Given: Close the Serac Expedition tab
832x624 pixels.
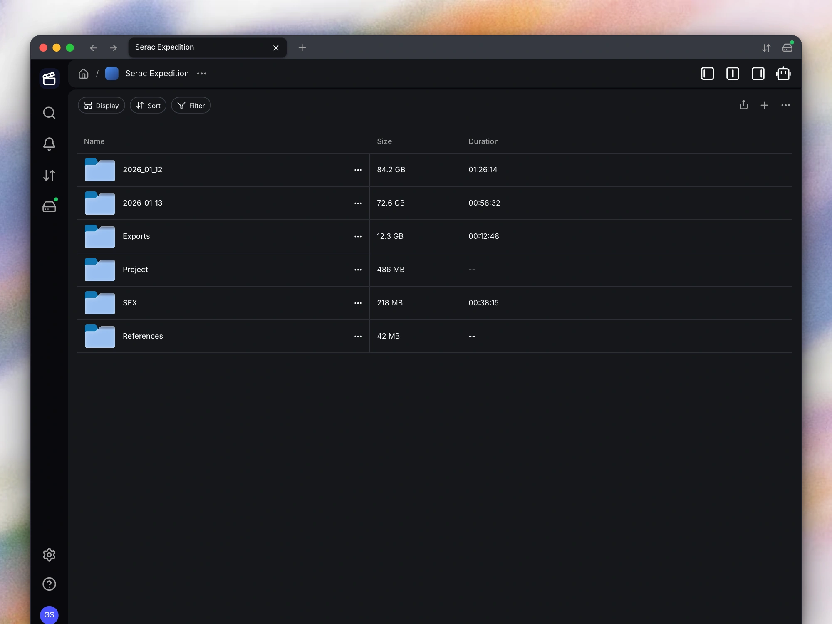Looking at the screenshot, I should [x=276, y=48].
